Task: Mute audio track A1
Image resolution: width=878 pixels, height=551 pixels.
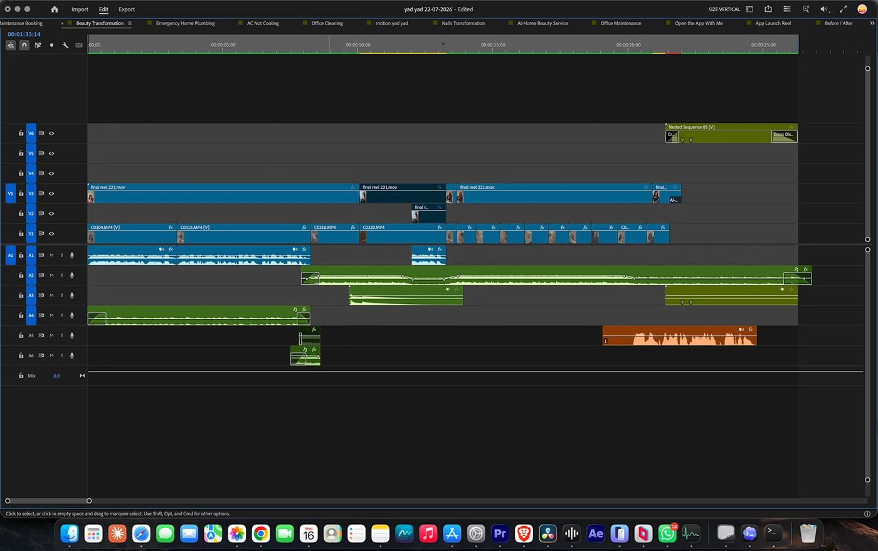Action: point(51,255)
